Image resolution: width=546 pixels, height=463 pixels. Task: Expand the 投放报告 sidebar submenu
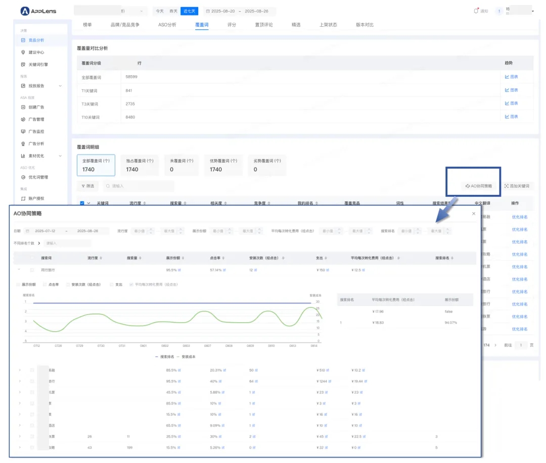60,86
